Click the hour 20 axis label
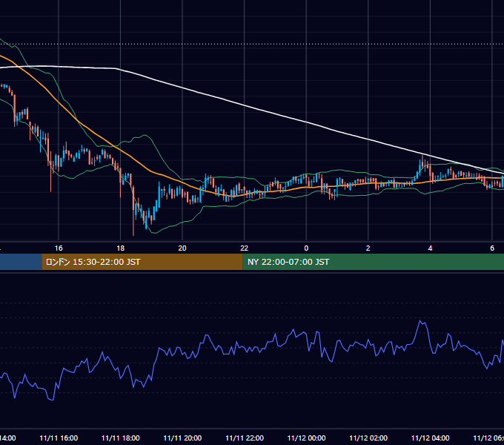The image size is (504, 445). coord(182,248)
